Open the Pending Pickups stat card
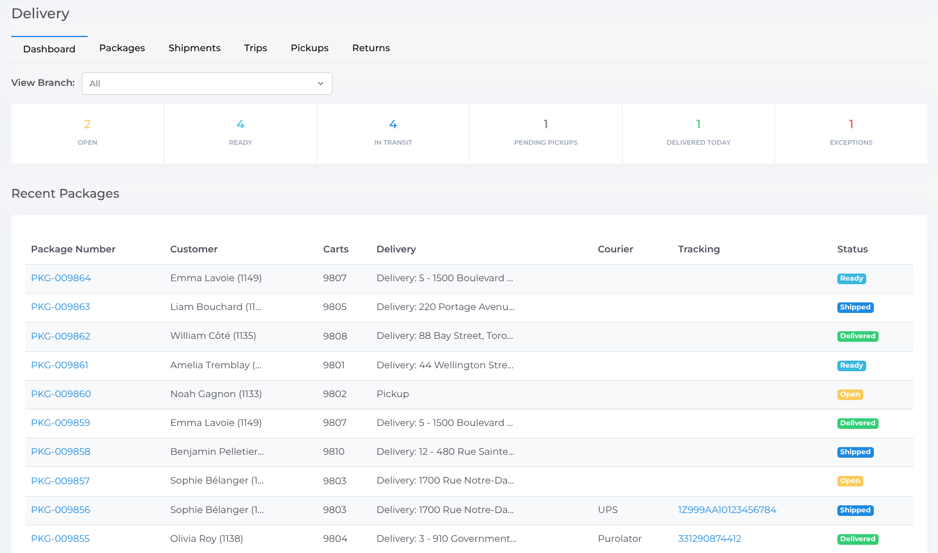938x553 pixels. pos(545,134)
